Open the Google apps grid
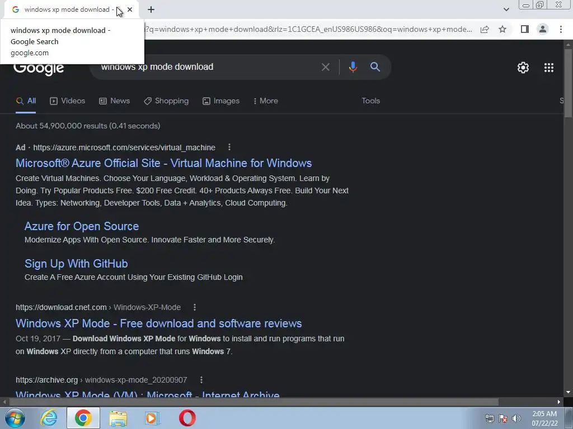This screenshot has height=429, width=573. click(x=549, y=68)
